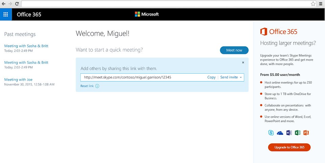
Task: Click the orange Office 365 logo in sidebar
Action: pyautogui.click(x=279, y=32)
